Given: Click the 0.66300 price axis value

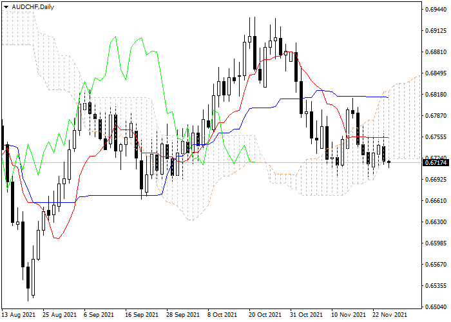Looking at the screenshot, I should tap(436, 222).
